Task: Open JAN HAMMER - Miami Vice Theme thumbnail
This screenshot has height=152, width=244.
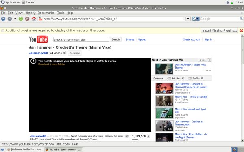Action: pos(164,69)
